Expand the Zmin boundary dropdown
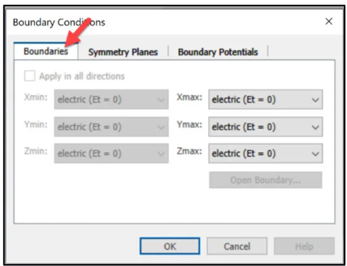This screenshot has height=266, width=347. (x=111, y=153)
